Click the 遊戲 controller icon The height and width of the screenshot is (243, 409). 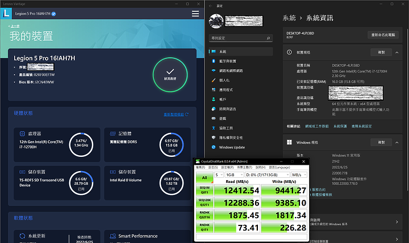pos(214,118)
